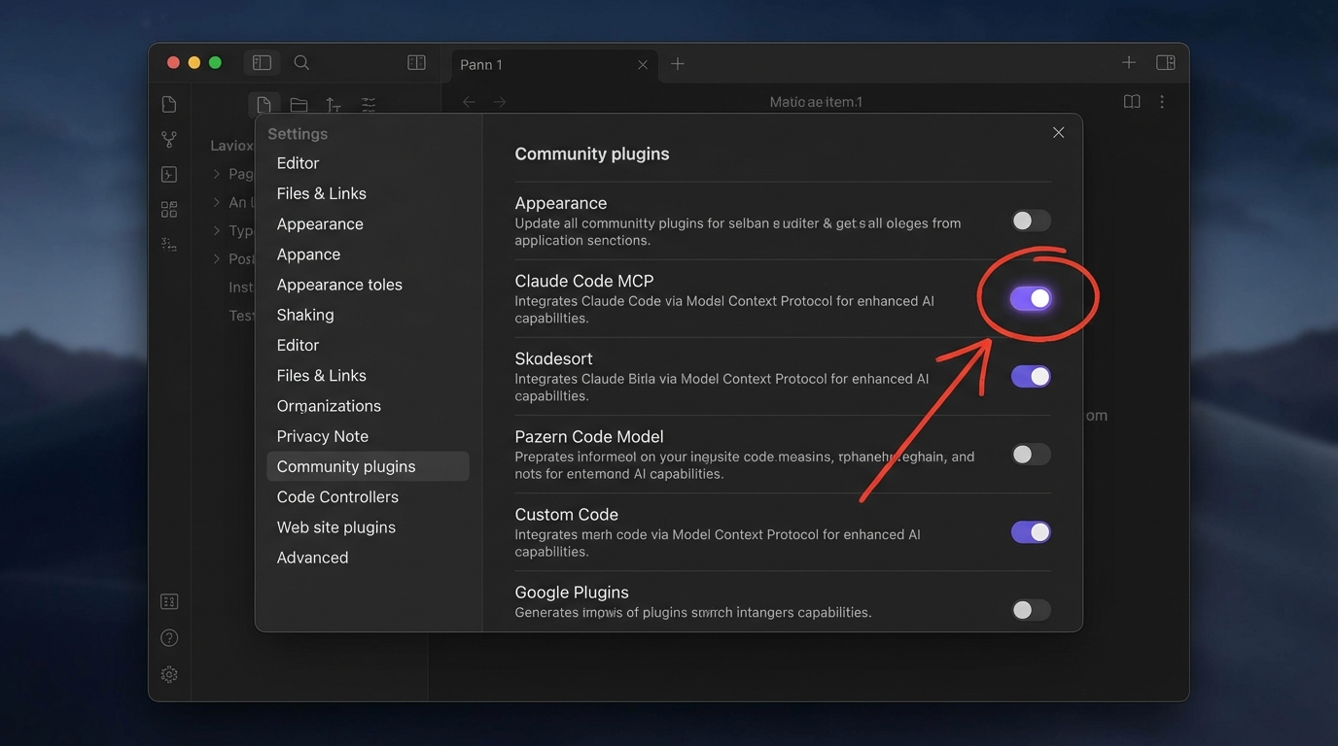Turn on the Google Plugins toggle
The image size is (1338, 746).
(1031, 610)
